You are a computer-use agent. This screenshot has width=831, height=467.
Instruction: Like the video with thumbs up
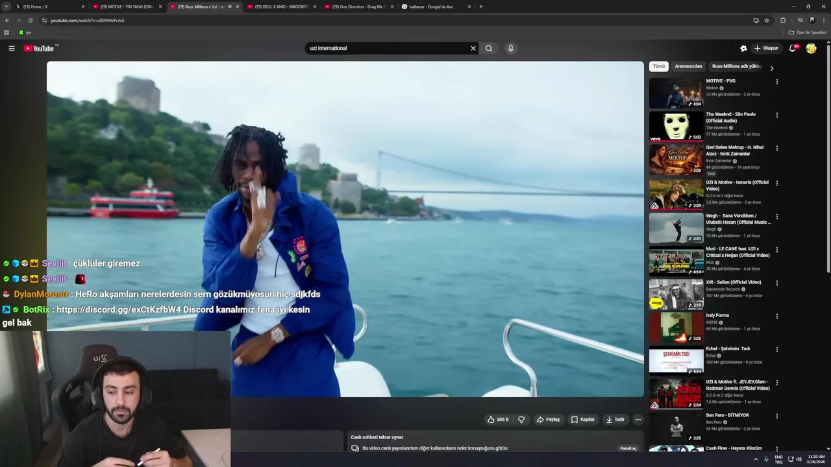[x=498, y=420]
